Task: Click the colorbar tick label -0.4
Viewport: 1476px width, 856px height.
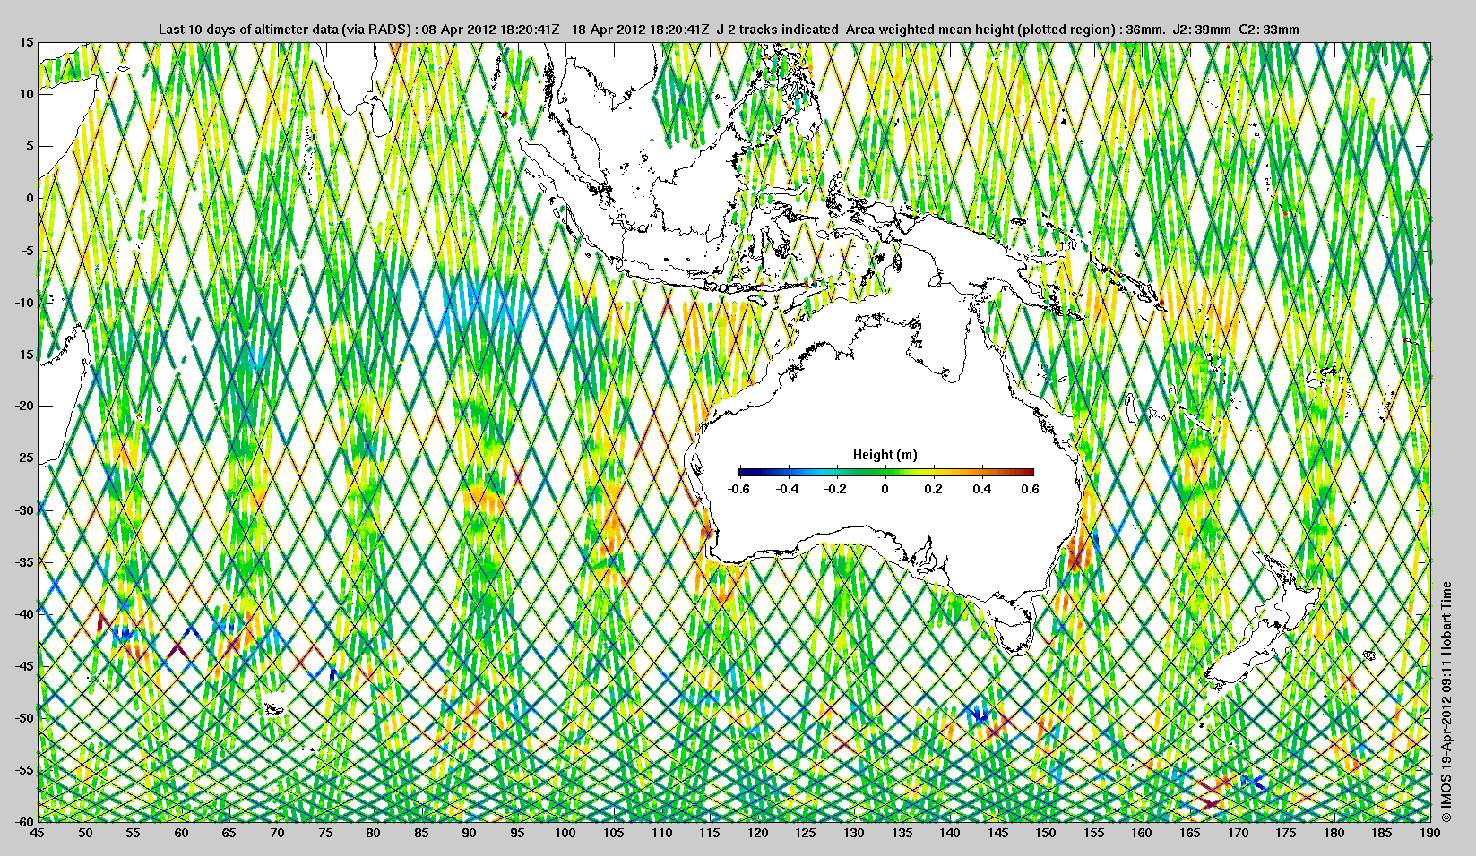Action: pyautogui.click(x=787, y=489)
